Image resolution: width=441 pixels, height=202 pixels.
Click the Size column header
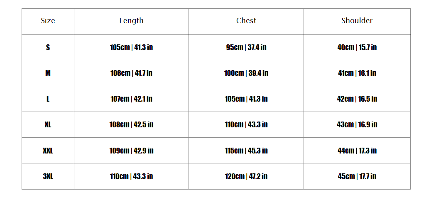point(48,21)
